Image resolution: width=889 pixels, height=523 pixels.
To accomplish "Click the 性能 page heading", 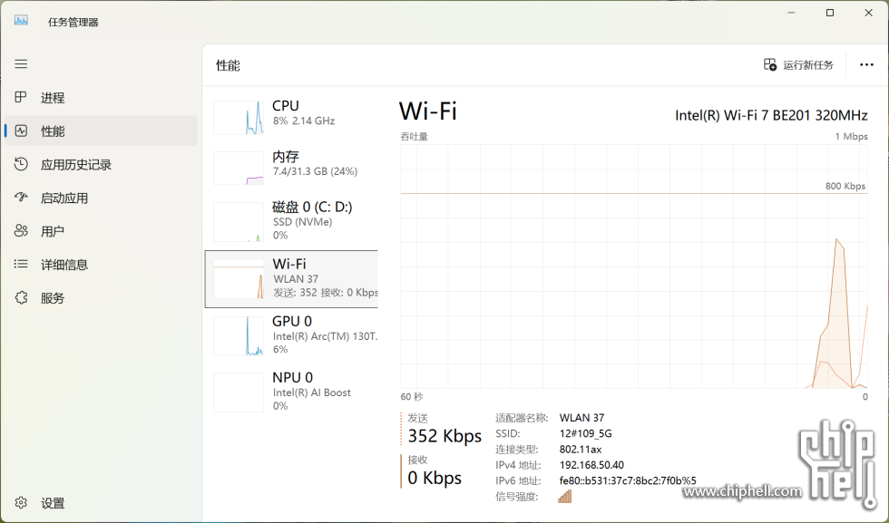I will pos(228,66).
